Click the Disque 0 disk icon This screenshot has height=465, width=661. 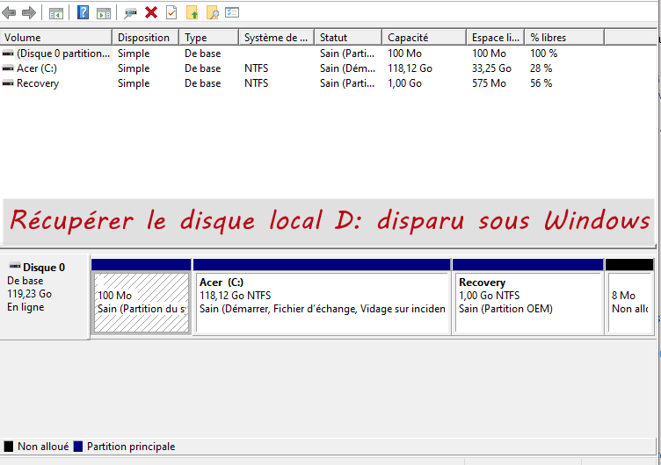pyautogui.click(x=15, y=267)
